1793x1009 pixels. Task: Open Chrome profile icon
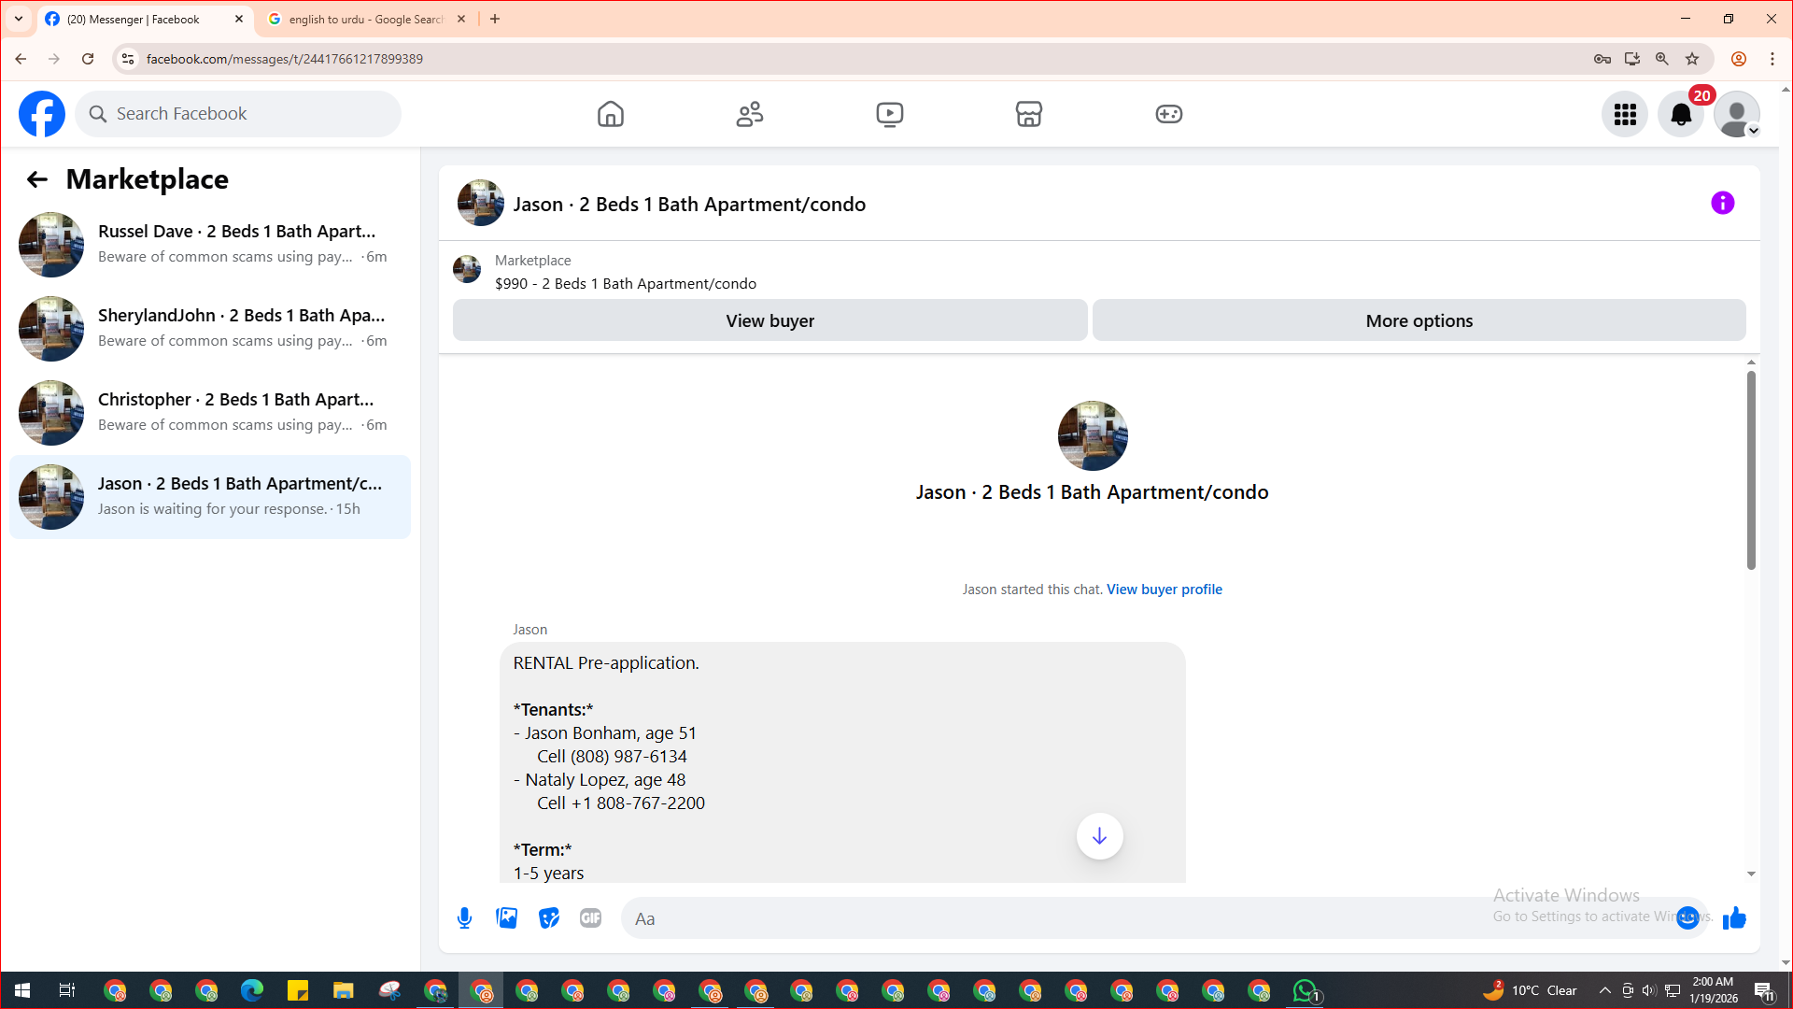(1739, 59)
